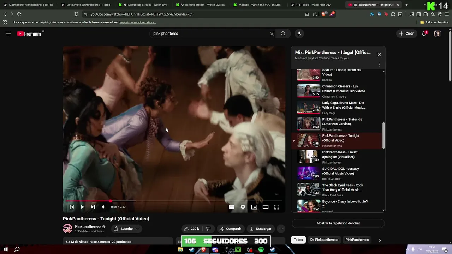452x254 pixels.
Task: Run search with the magnifier button
Action: (x=283, y=34)
